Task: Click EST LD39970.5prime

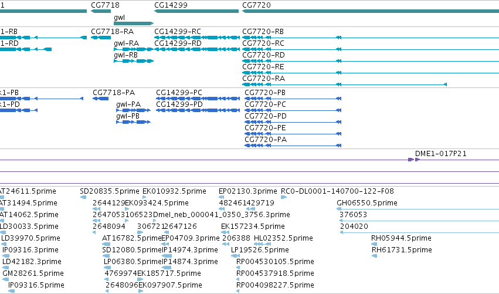Action: pos(30,238)
